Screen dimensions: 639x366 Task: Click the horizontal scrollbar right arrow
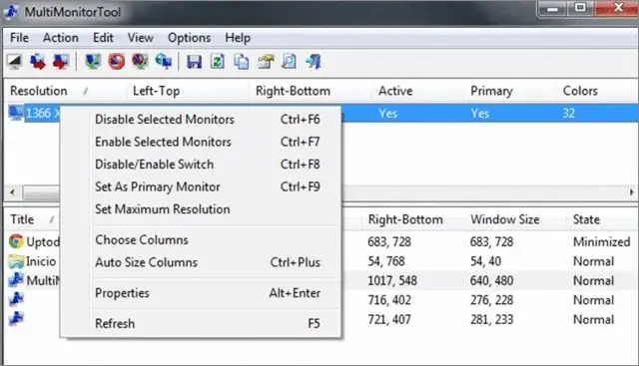coord(631,192)
